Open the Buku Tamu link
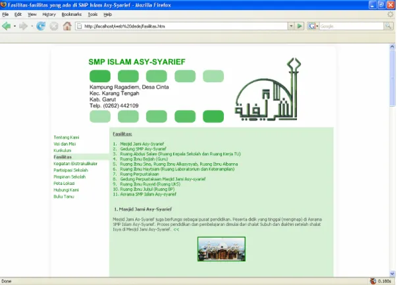 [64, 197]
